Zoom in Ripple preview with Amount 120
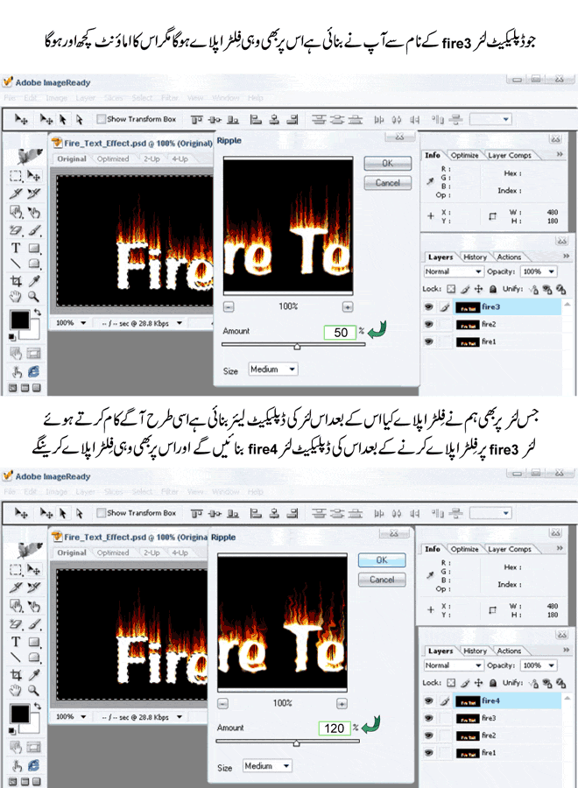 [x=342, y=704]
